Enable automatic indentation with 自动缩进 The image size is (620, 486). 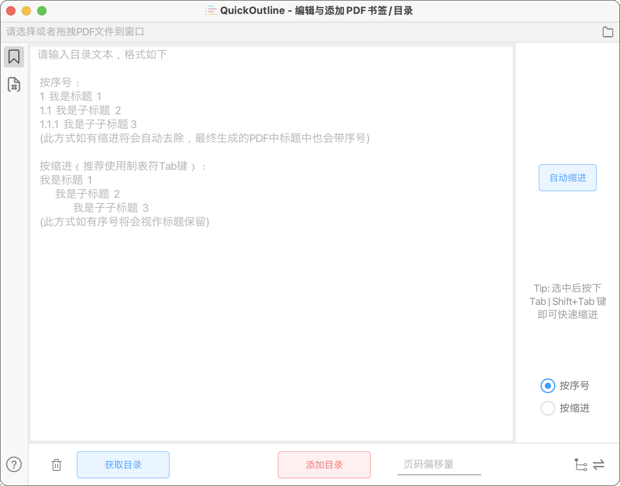pos(567,177)
